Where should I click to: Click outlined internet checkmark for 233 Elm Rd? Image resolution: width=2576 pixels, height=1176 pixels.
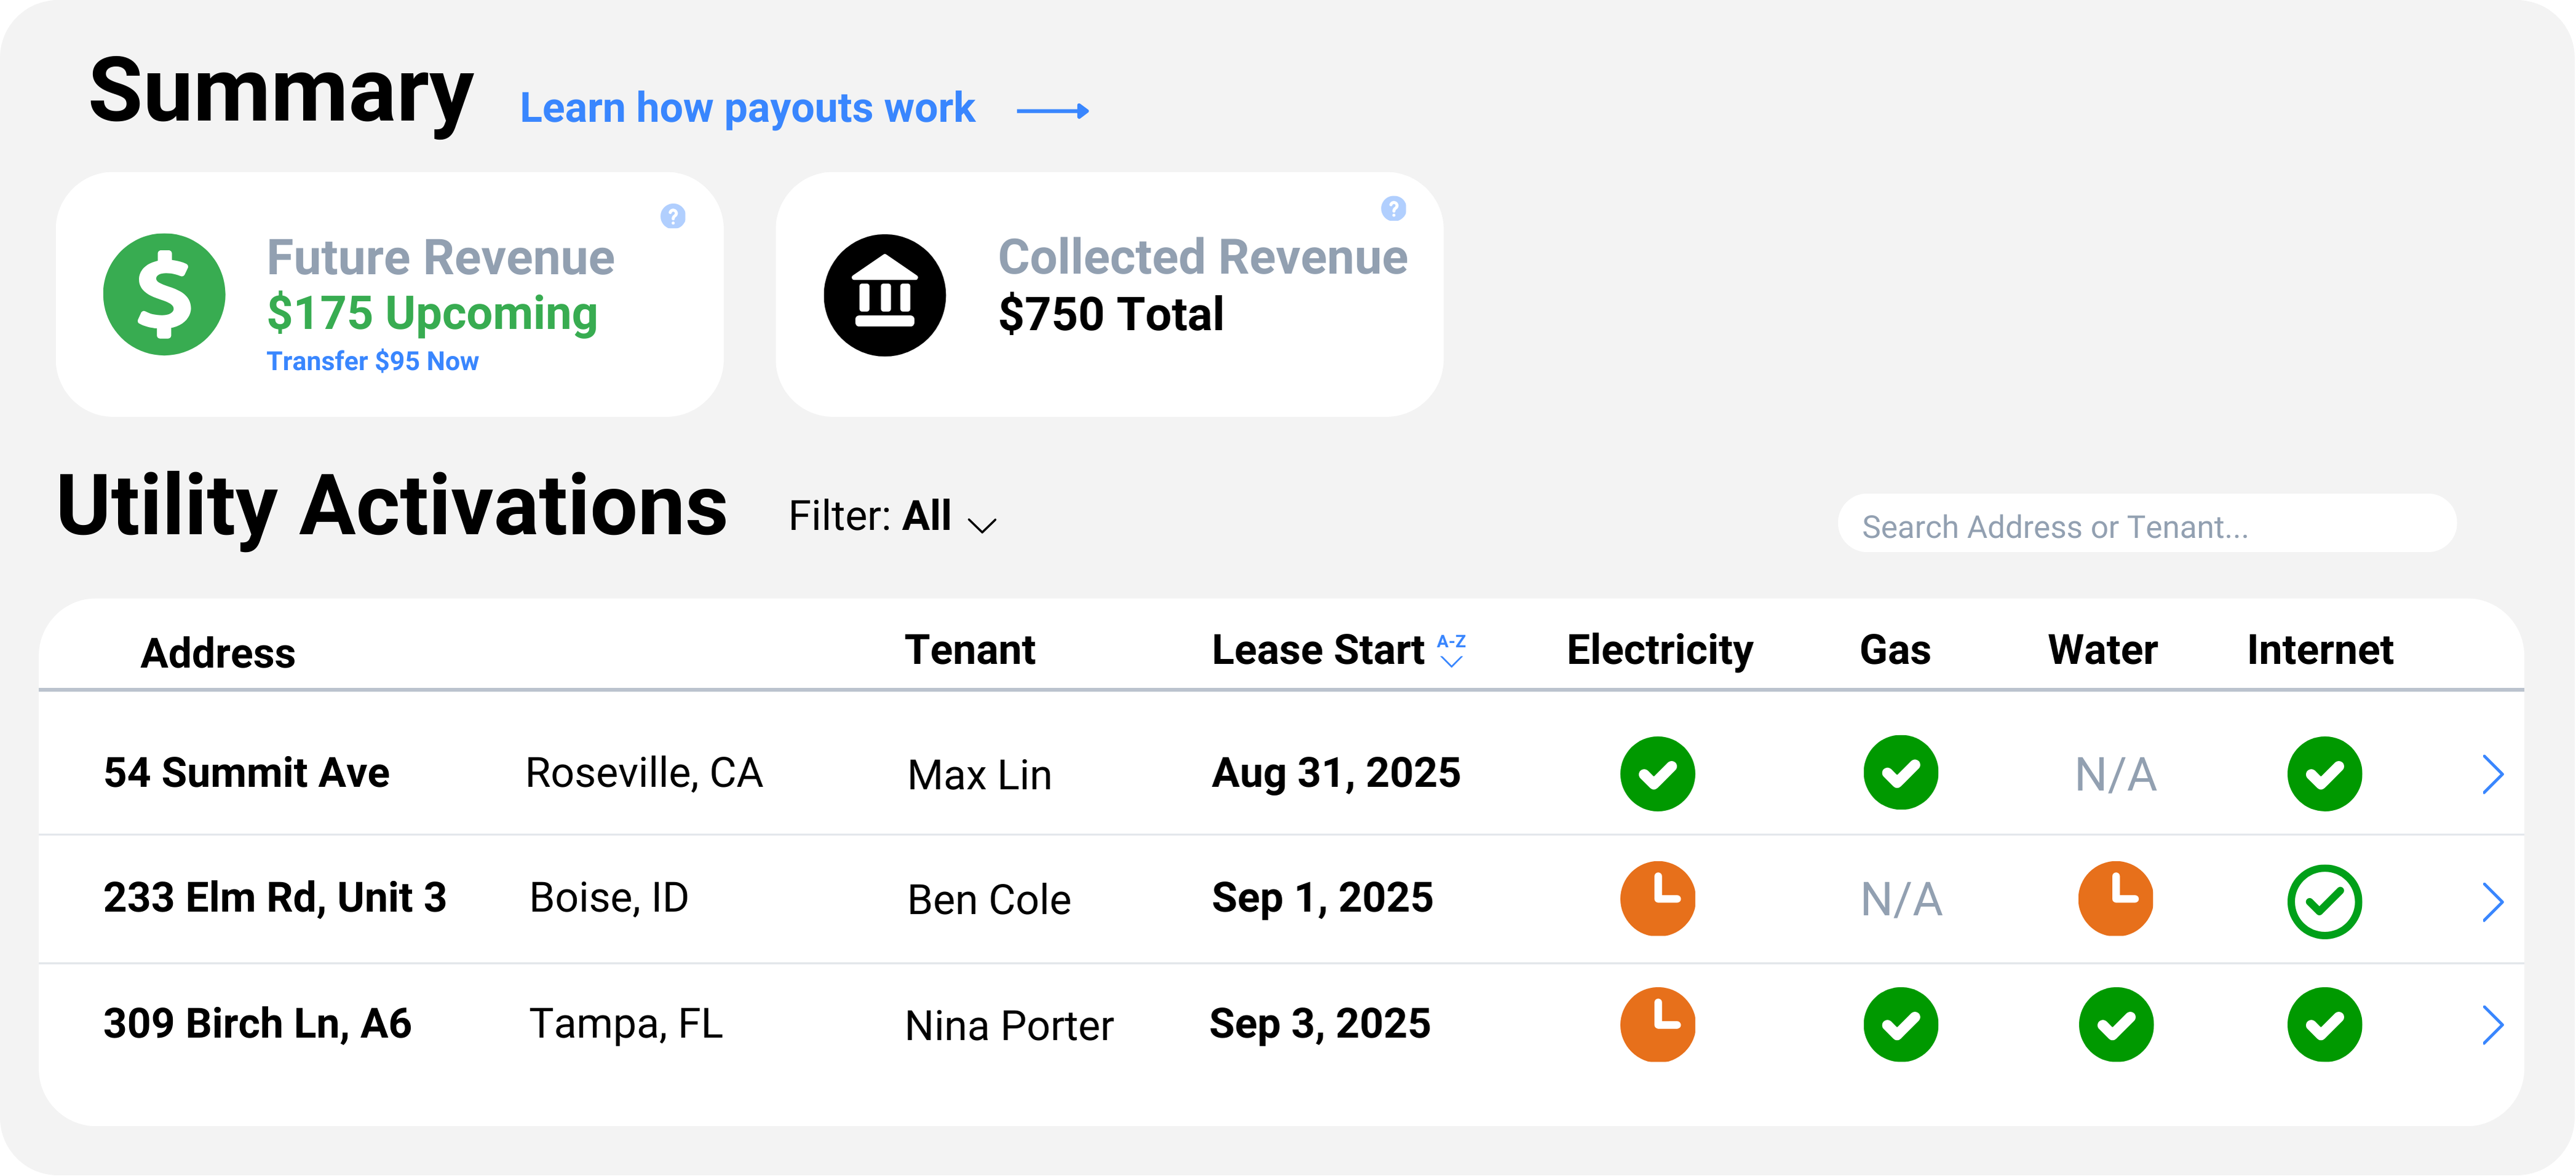[2324, 901]
